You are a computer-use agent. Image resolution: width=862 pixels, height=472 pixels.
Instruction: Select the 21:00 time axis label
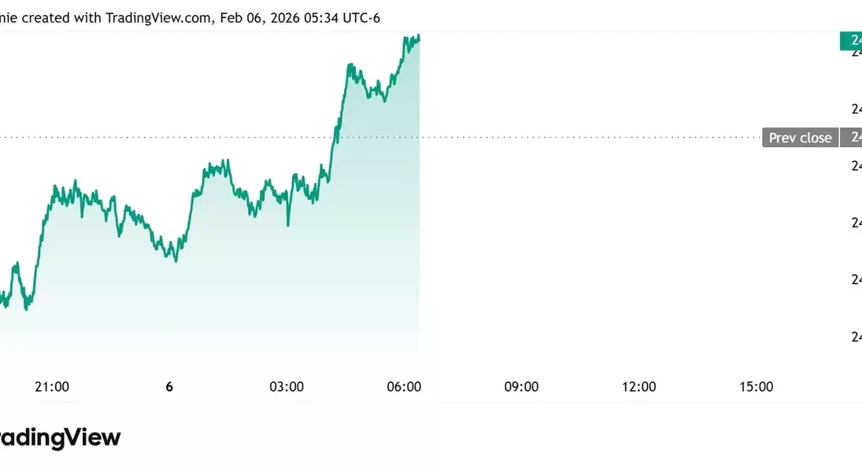coord(52,386)
